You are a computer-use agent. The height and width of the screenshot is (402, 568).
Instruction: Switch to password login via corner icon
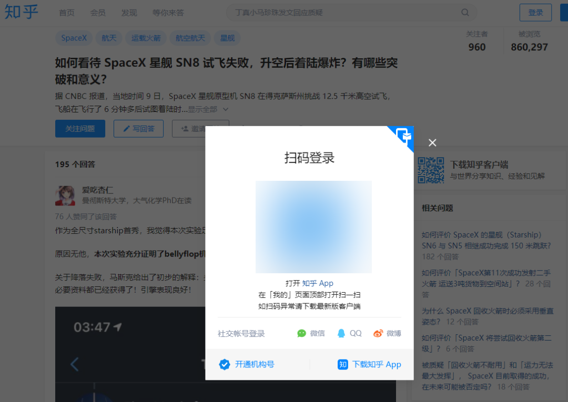click(403, 136)
